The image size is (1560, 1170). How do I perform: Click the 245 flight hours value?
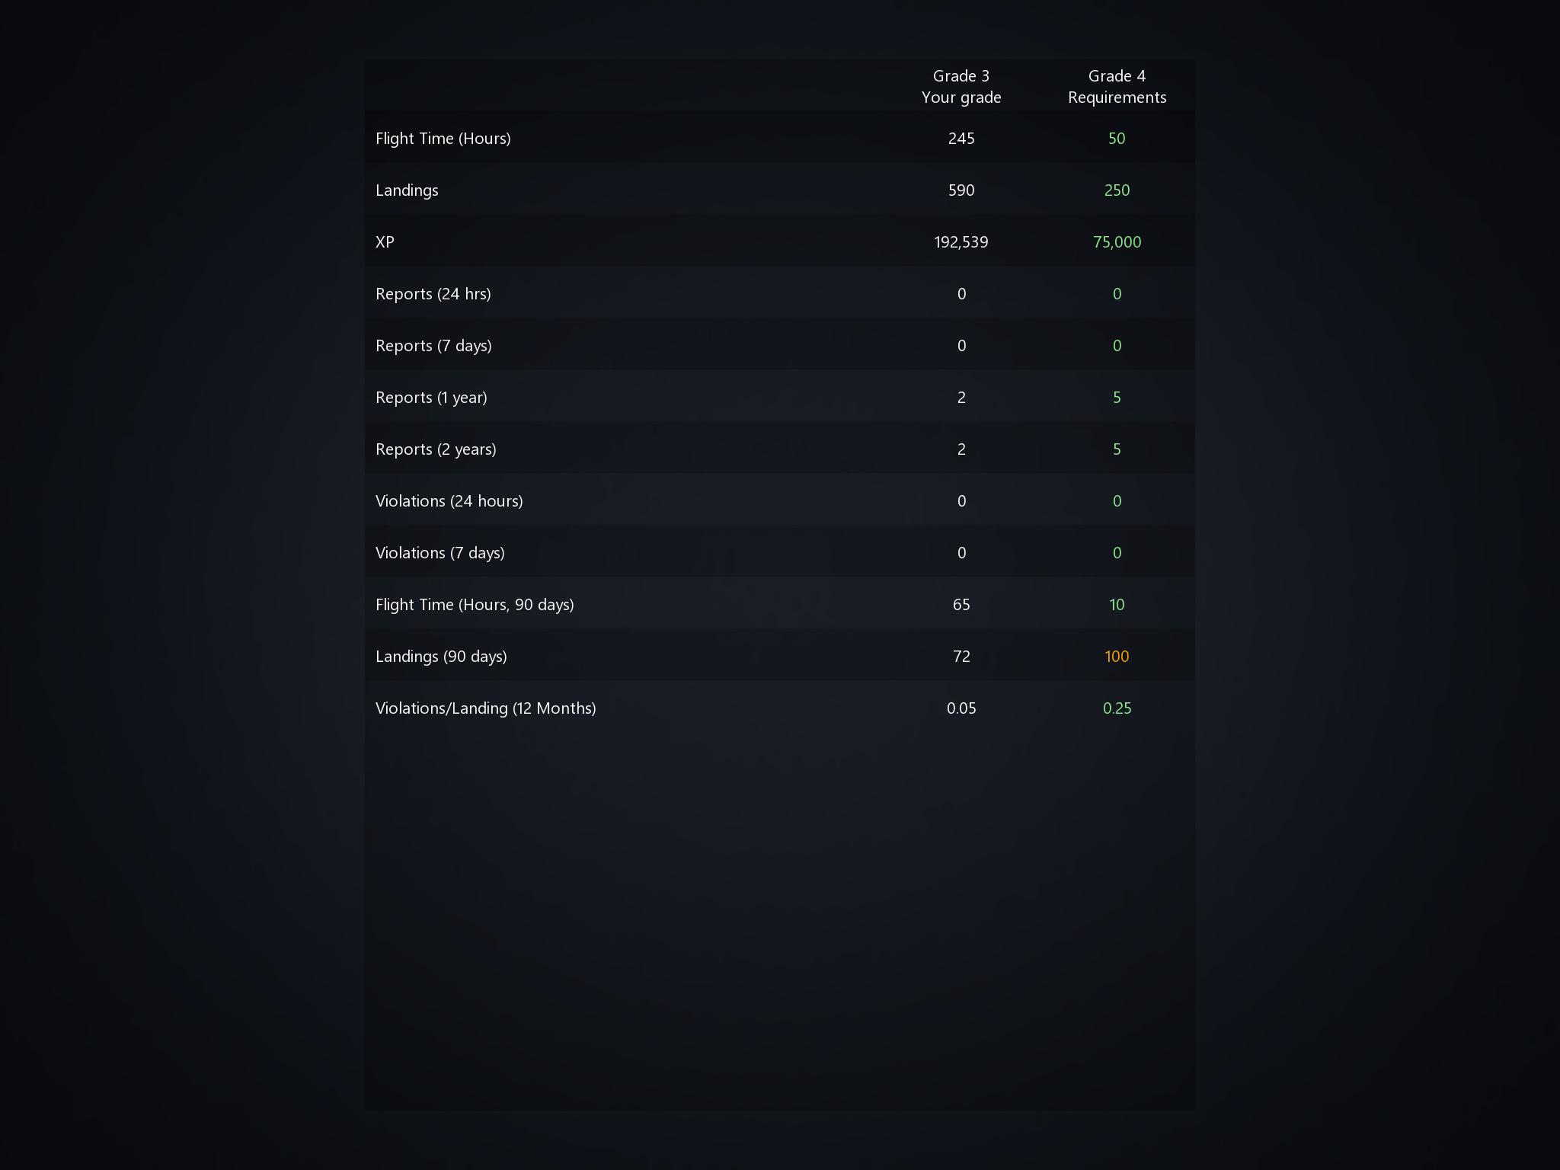[x=961, y=139]
